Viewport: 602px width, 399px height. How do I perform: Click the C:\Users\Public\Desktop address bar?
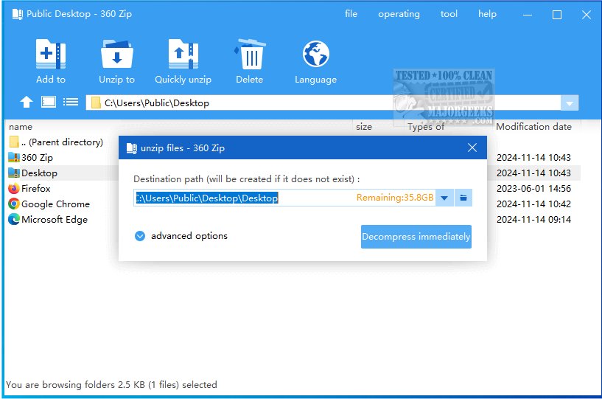pos(323,103)
